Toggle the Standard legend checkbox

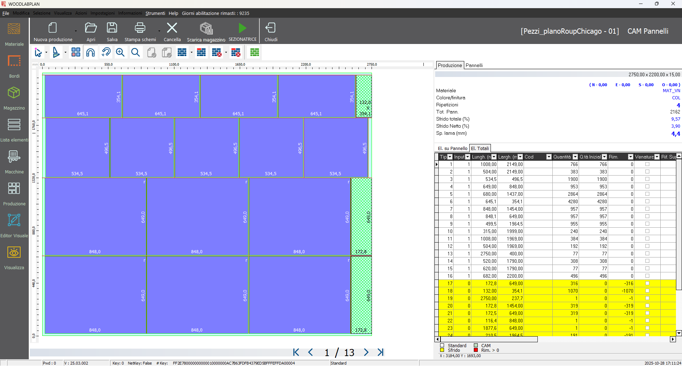click(x=442, y=345)
